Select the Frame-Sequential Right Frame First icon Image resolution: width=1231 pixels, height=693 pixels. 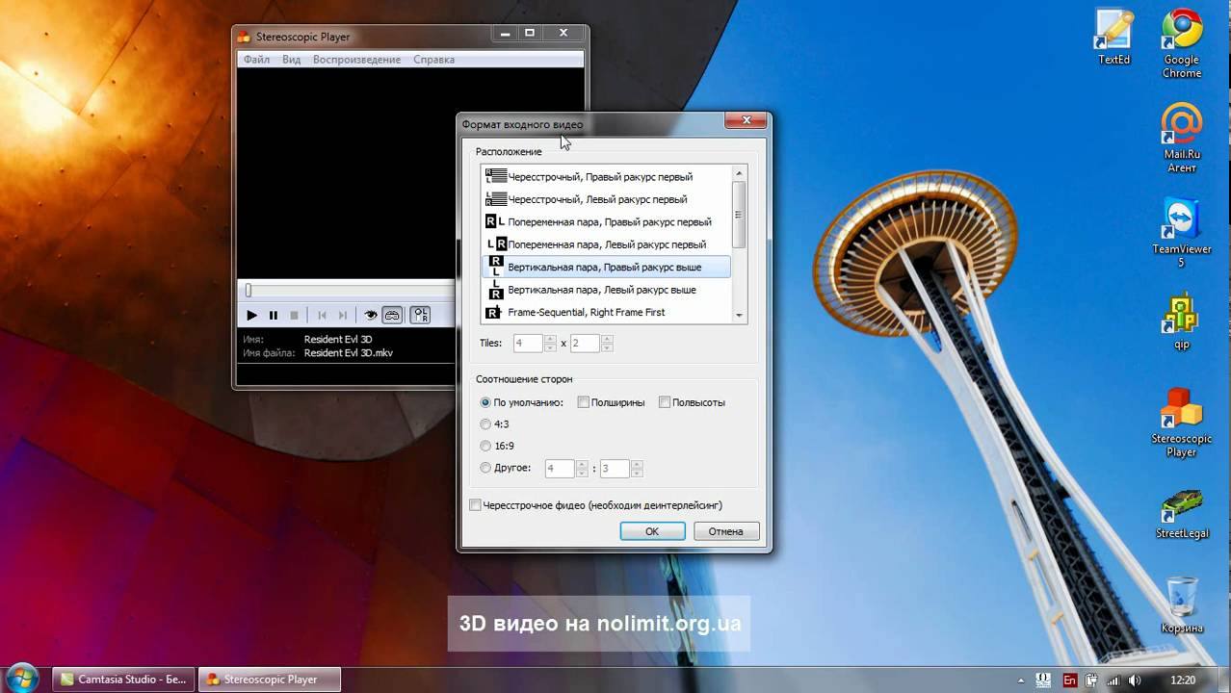pyautogui.click(x=493, y=312)
